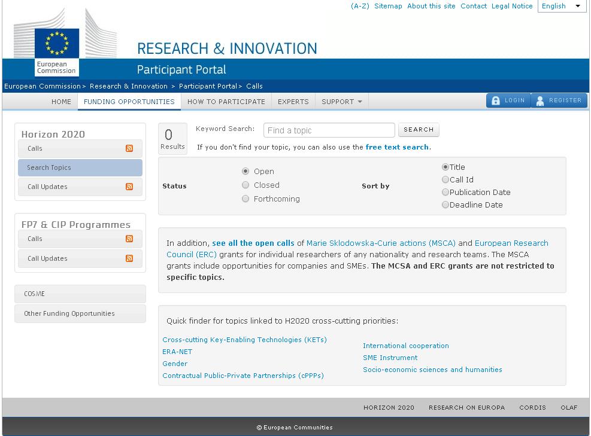Open Horizon 2020 Call Updates entry

tap(80, 187)
